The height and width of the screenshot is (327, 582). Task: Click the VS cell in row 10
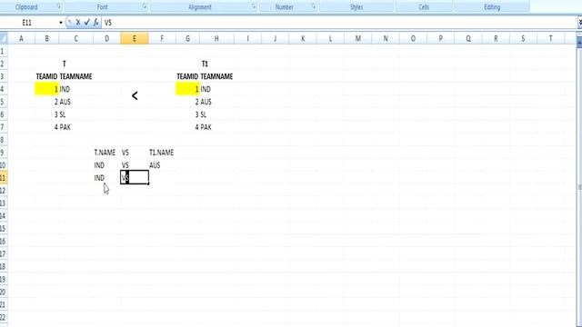(135, 165)
